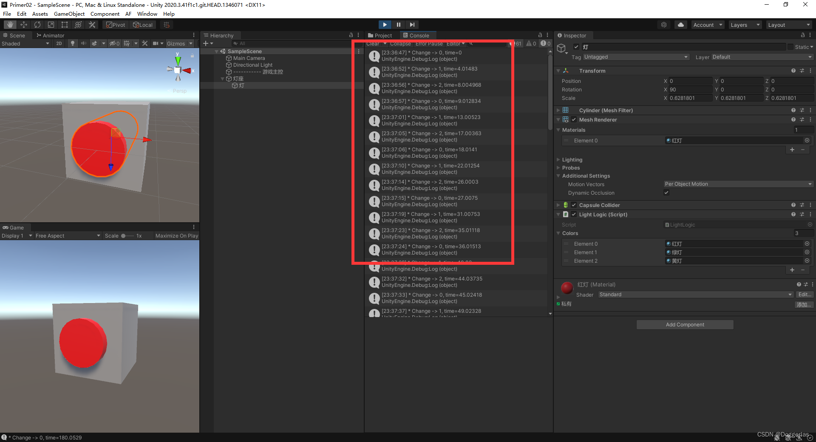816x442 pixels.
Task: Open the Account dropdown
Action: (708, 25)
